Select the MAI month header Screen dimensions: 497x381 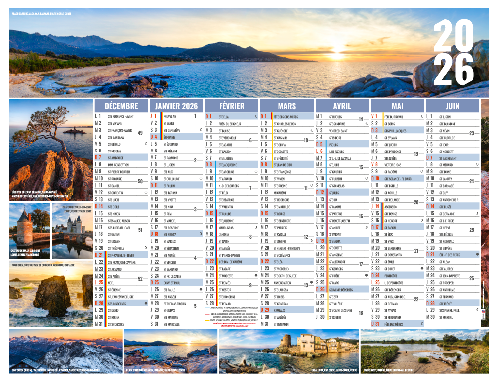pos(397,106)
